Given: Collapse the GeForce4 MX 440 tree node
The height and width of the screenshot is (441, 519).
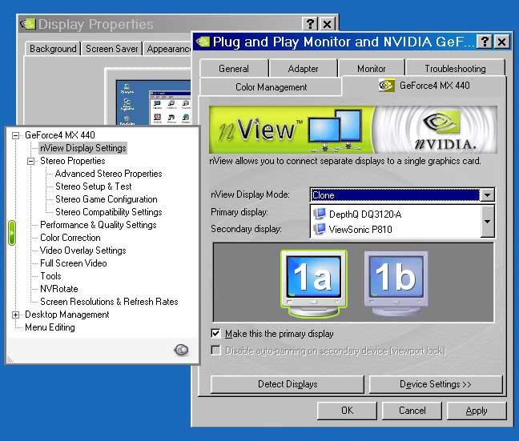Looking at the screenshot, I should (x=15, y=135).
